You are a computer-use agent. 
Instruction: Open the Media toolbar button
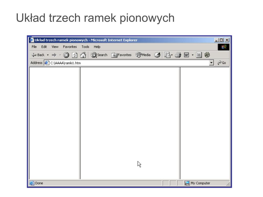(x=143, y=55)
